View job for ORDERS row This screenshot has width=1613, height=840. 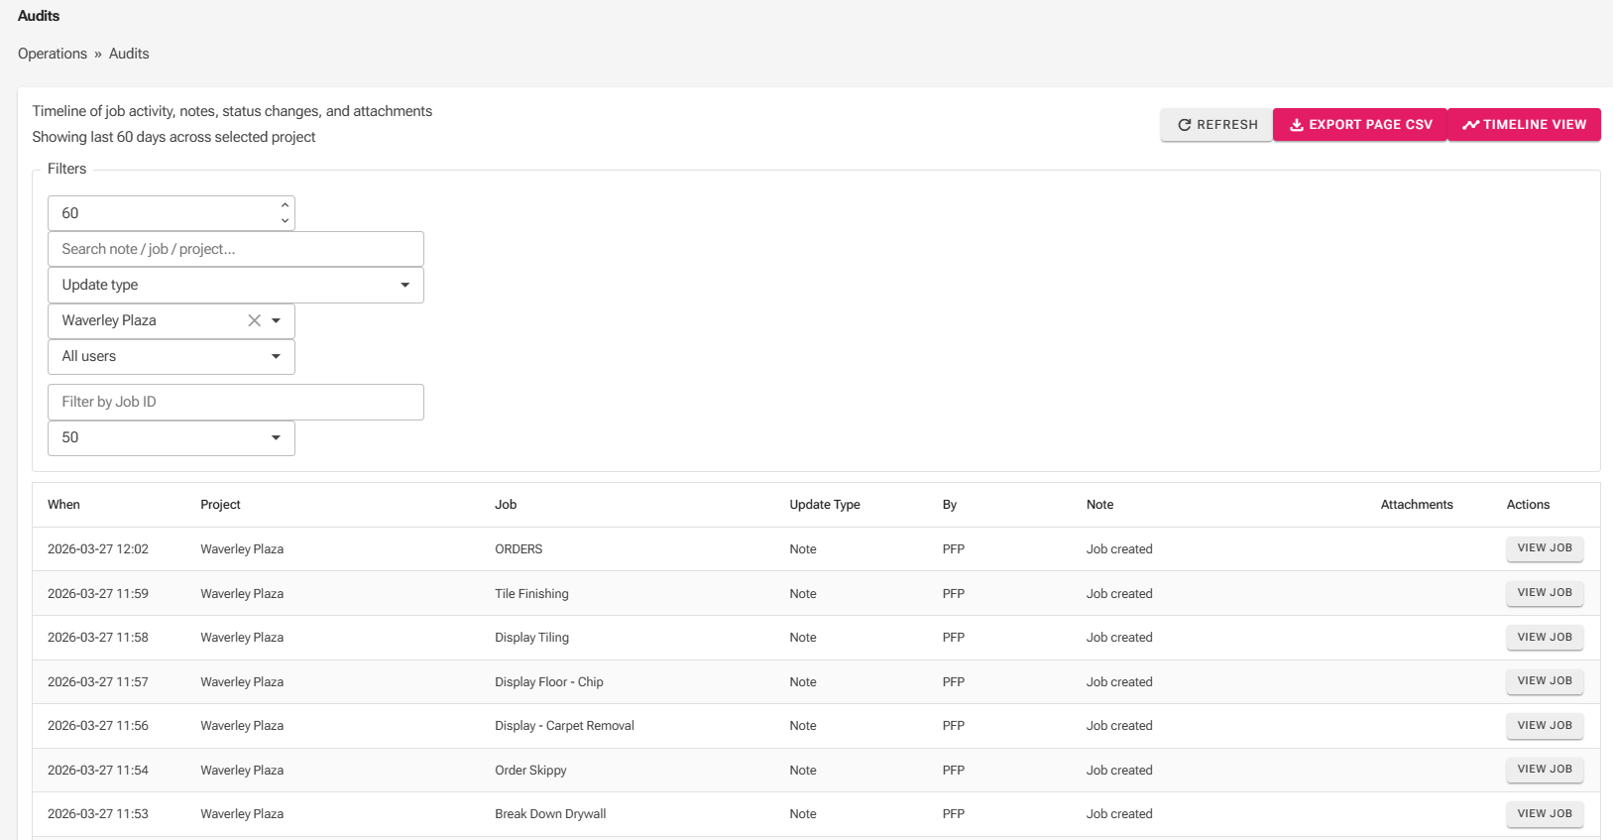[x=1545, y=548]
